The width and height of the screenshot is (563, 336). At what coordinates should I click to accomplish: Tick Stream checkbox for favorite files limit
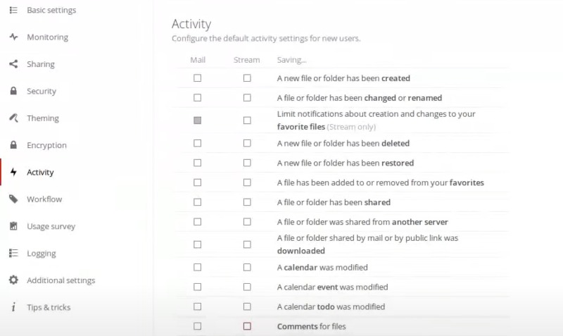pyautogui.click(x=247, y=120)
